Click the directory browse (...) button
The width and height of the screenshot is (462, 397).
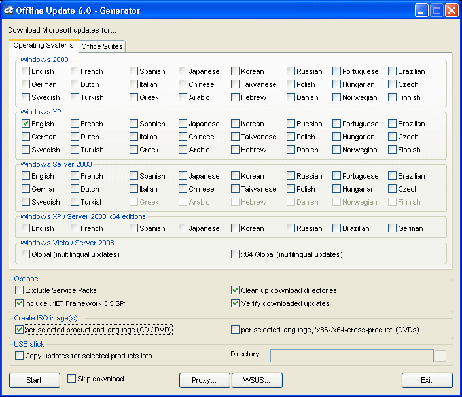tap(440, 356)
